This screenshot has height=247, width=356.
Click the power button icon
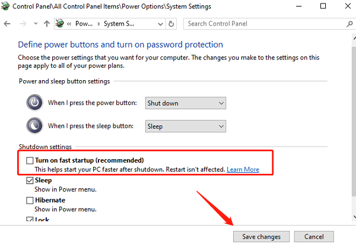coord(34,103)
